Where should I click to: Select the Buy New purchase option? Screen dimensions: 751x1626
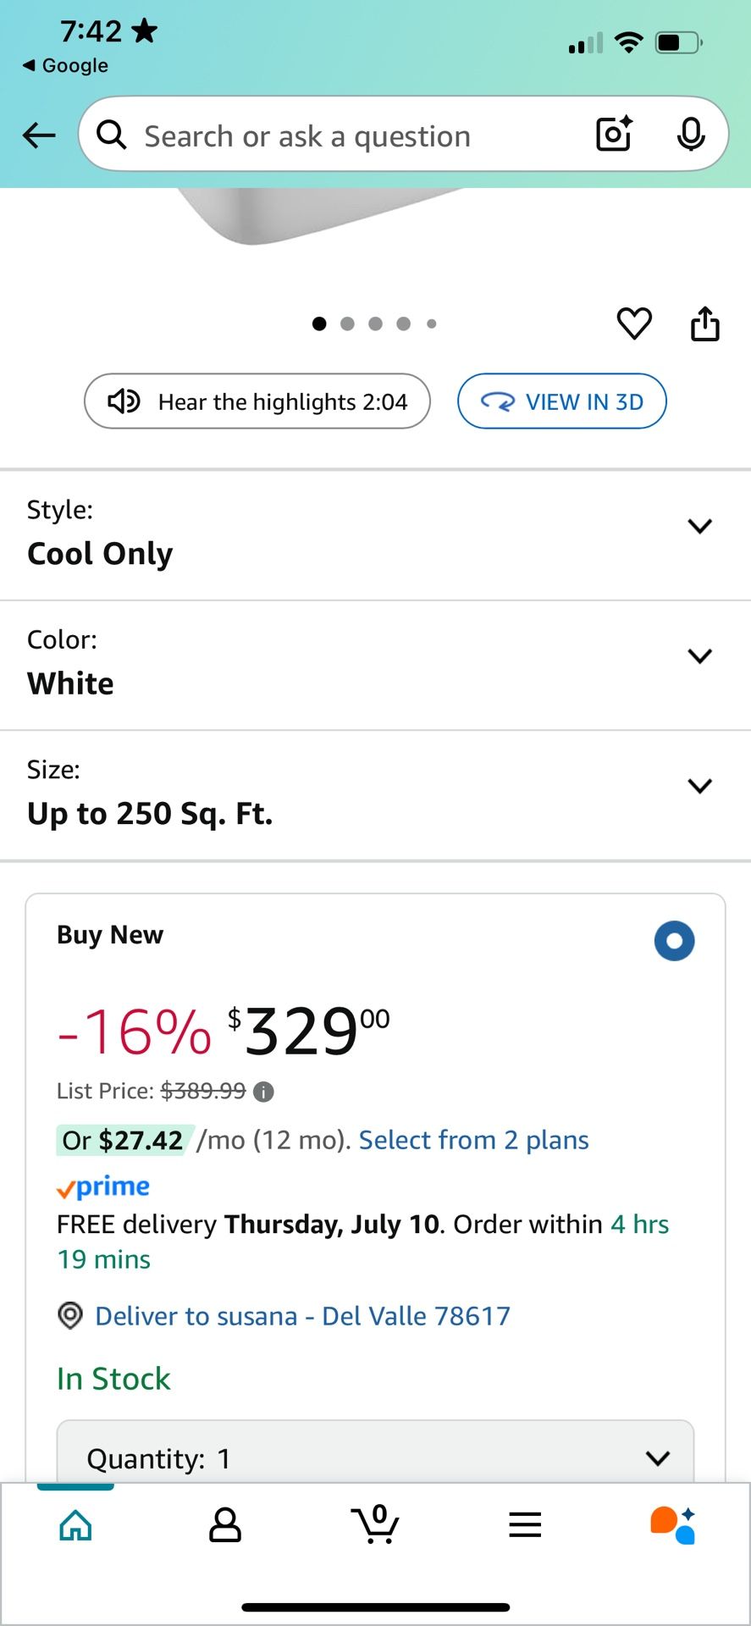coord(674,941)
